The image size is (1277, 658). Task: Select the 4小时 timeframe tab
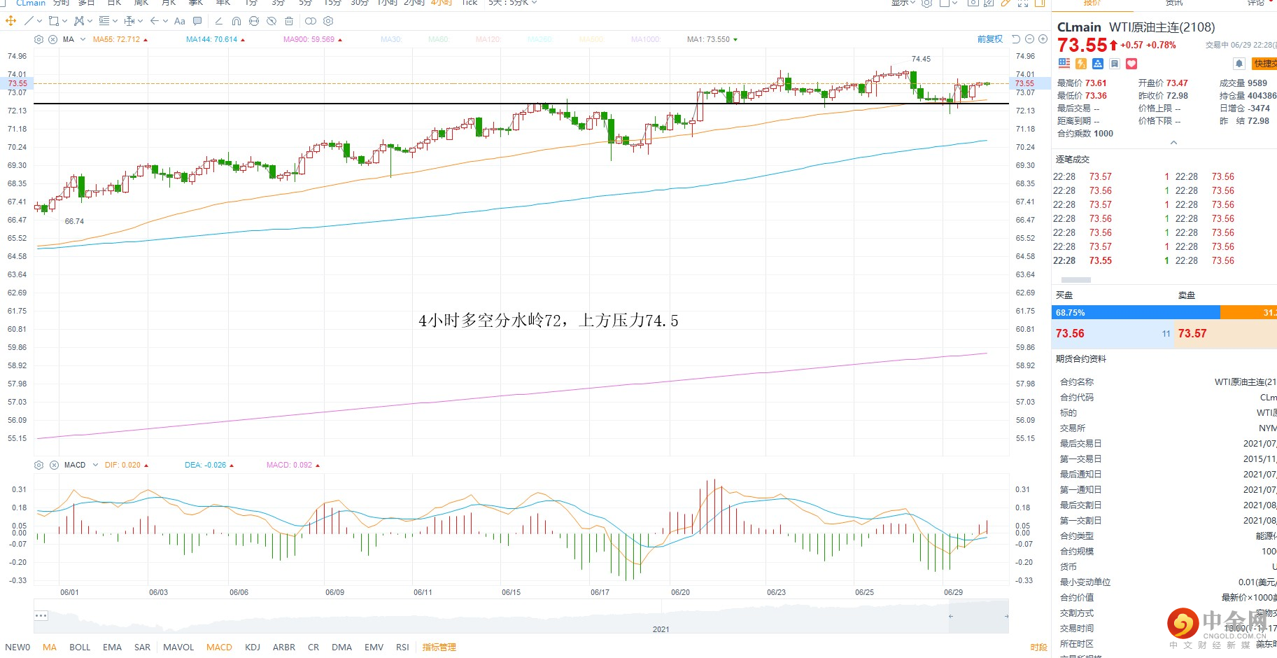(x=442, y=3)
